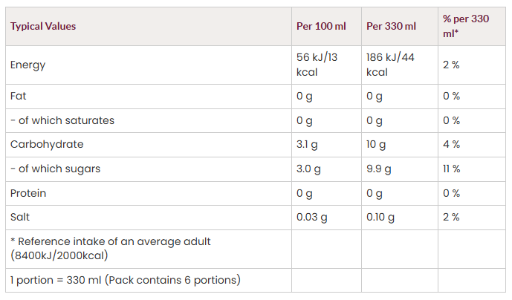Select the Energy row label
The height and width of the screenshot is (300, 512).
27,65
